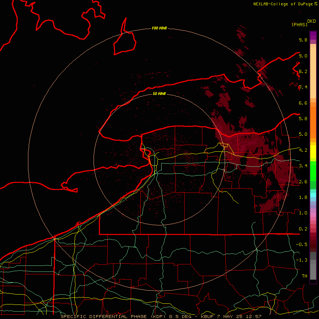Image resolution: width=319 pixels, height=319 pixels.
Task: Pick the pink segment of the color bar
Action: (313, 215)
